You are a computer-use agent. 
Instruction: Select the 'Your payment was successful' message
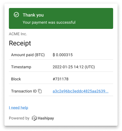(x=49, y=22)
